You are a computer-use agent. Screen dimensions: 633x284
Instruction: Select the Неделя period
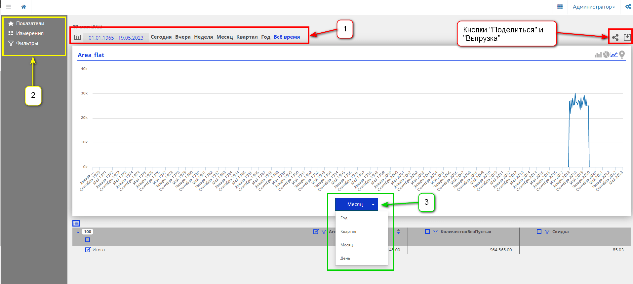[x=204, y=37]
